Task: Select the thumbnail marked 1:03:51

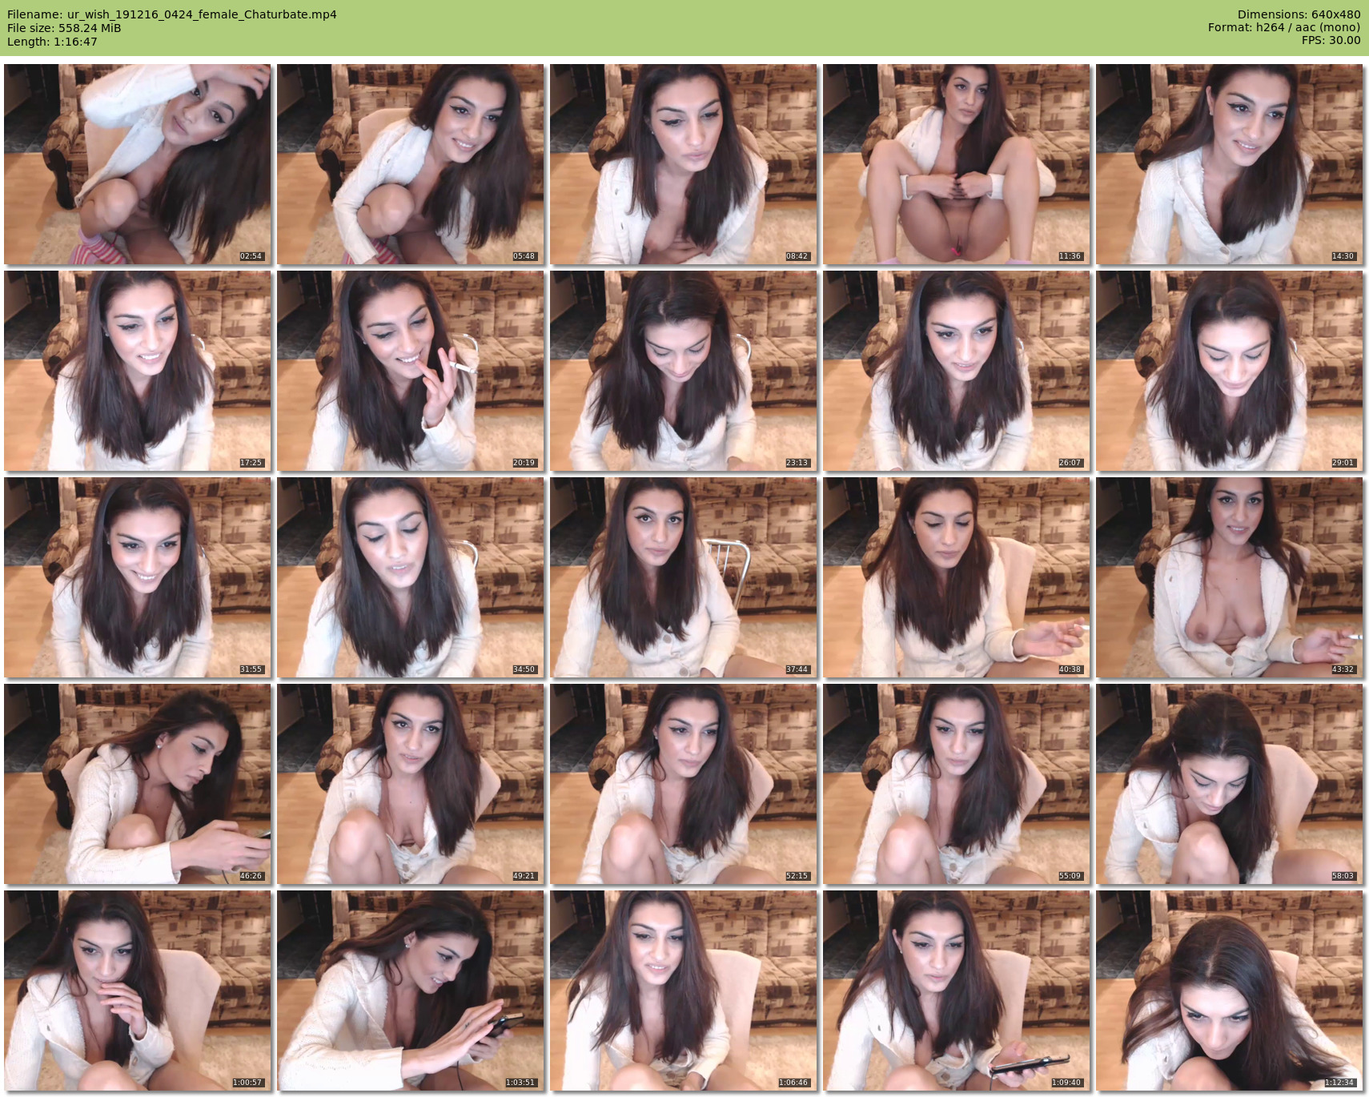Action: tap(411, 991)
